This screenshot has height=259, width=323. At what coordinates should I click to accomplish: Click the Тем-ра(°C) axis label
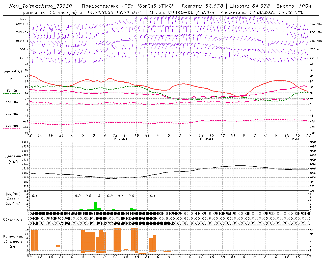click(12, 72)
